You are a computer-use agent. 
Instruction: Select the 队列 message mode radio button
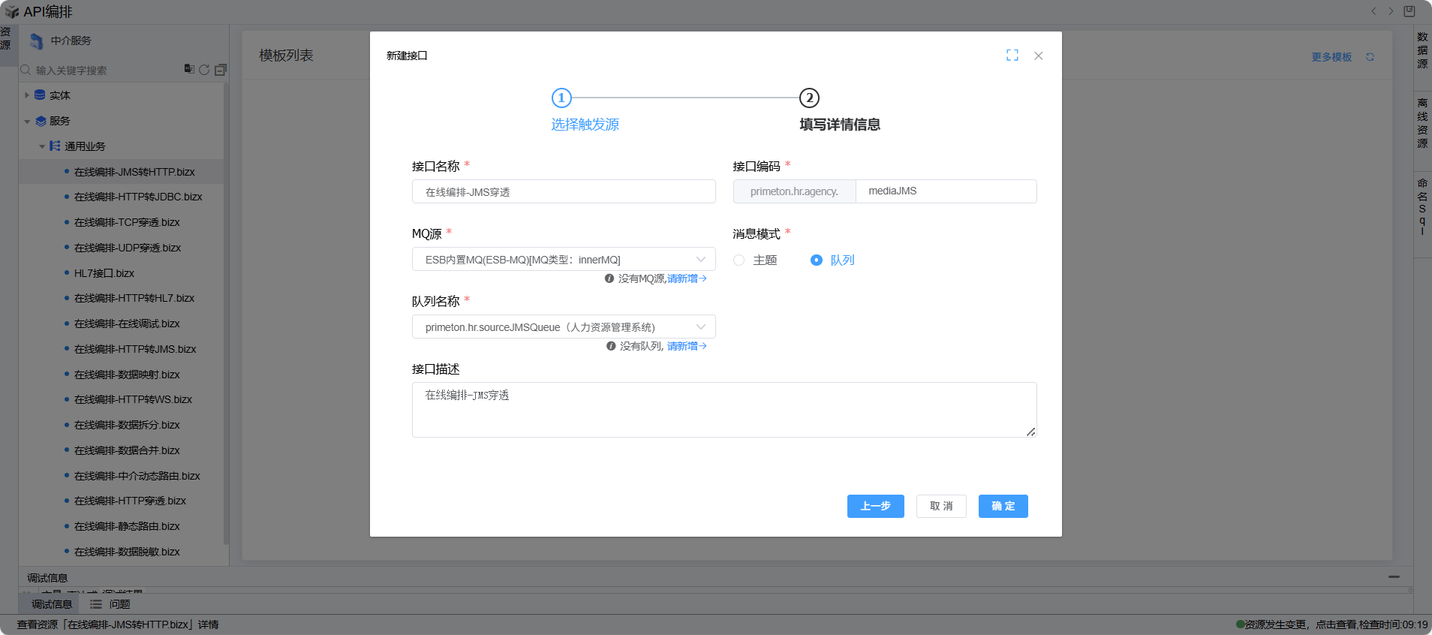tap(817, 260)
